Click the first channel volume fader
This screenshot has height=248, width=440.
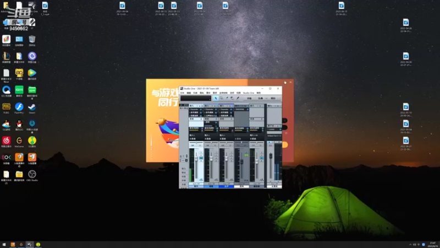tap(196, 159)
